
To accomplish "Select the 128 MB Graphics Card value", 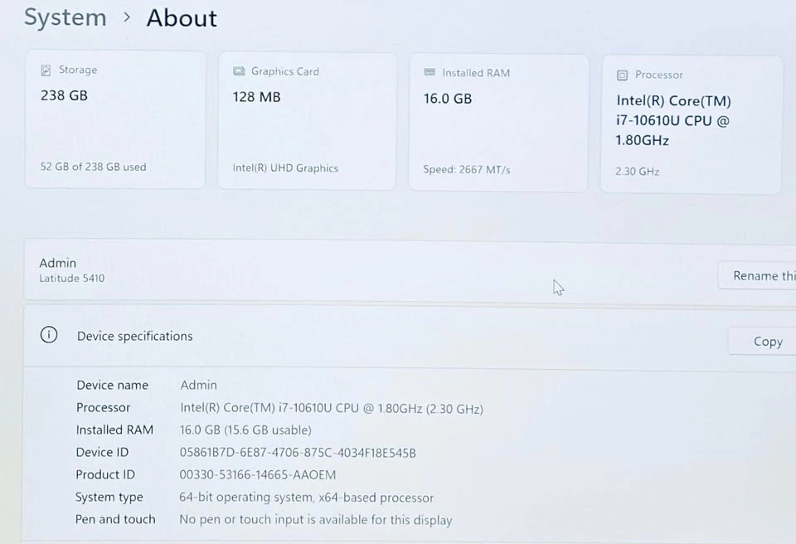I will [x=256, y=97].
